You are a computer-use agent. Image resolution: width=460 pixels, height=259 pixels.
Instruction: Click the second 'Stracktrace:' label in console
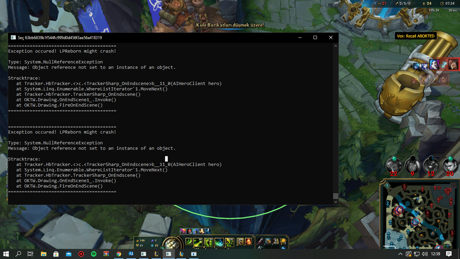coord(24,159)
